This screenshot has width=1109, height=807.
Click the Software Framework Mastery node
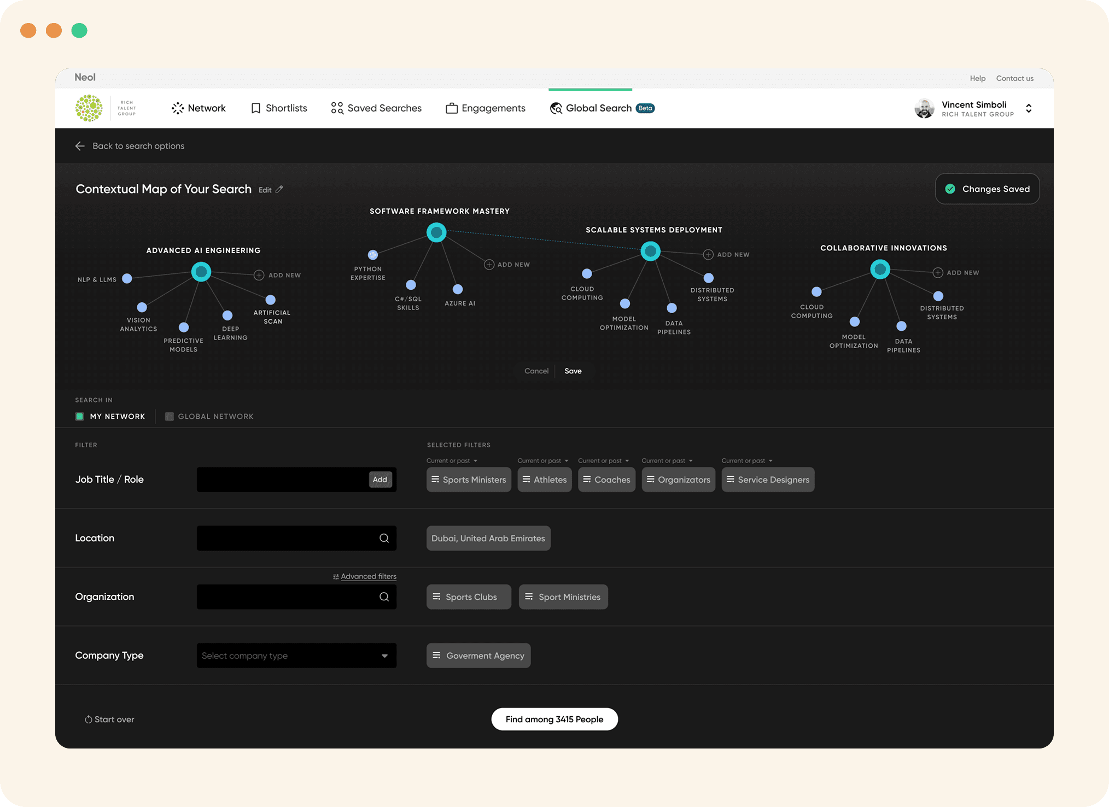(436, 233)
